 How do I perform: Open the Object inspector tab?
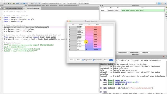tap(122, 52)
